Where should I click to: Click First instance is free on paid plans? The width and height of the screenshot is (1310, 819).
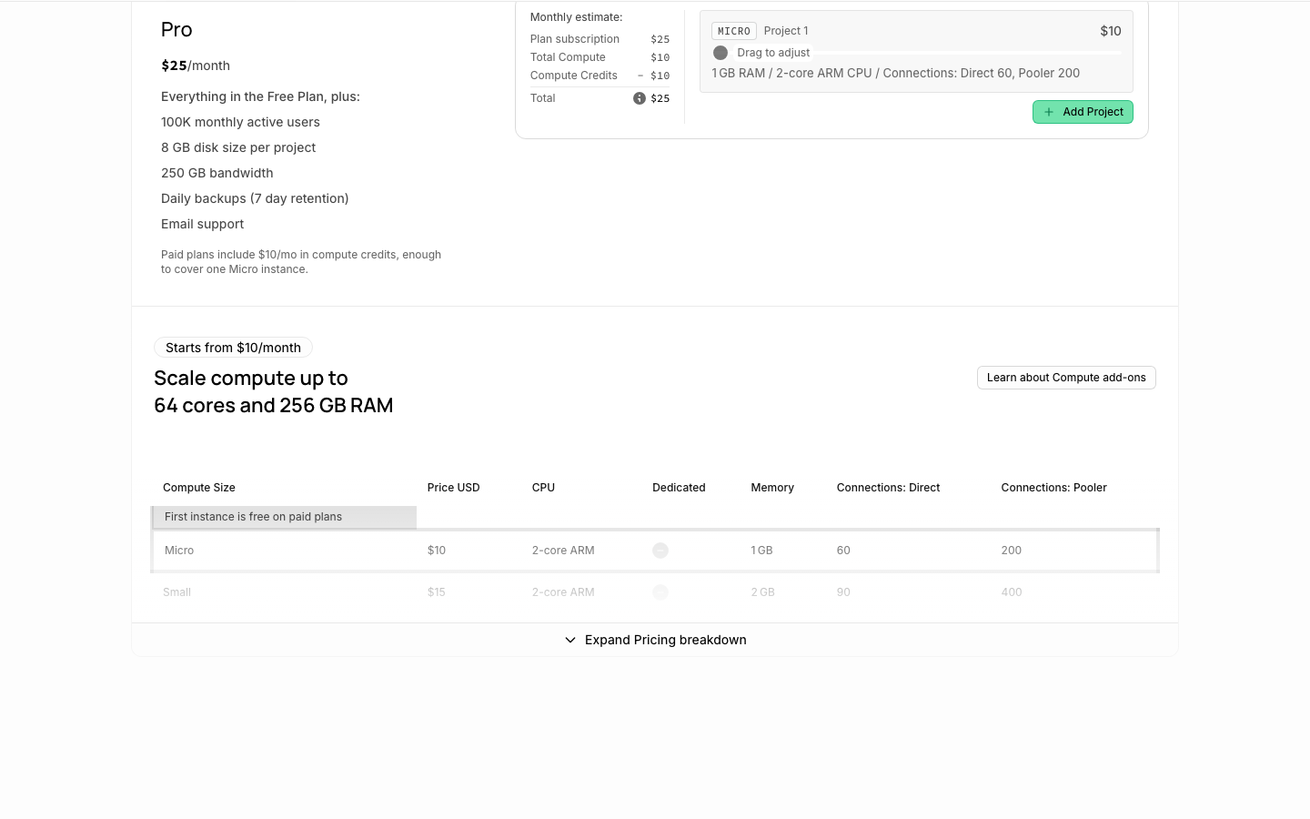pos(253,517)
